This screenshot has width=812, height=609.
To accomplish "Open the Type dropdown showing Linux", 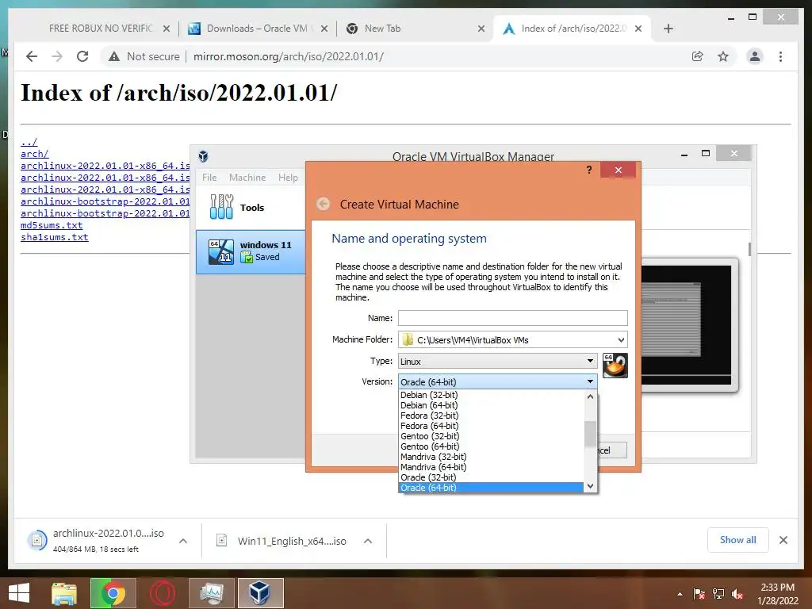I will tap(498, 361).
